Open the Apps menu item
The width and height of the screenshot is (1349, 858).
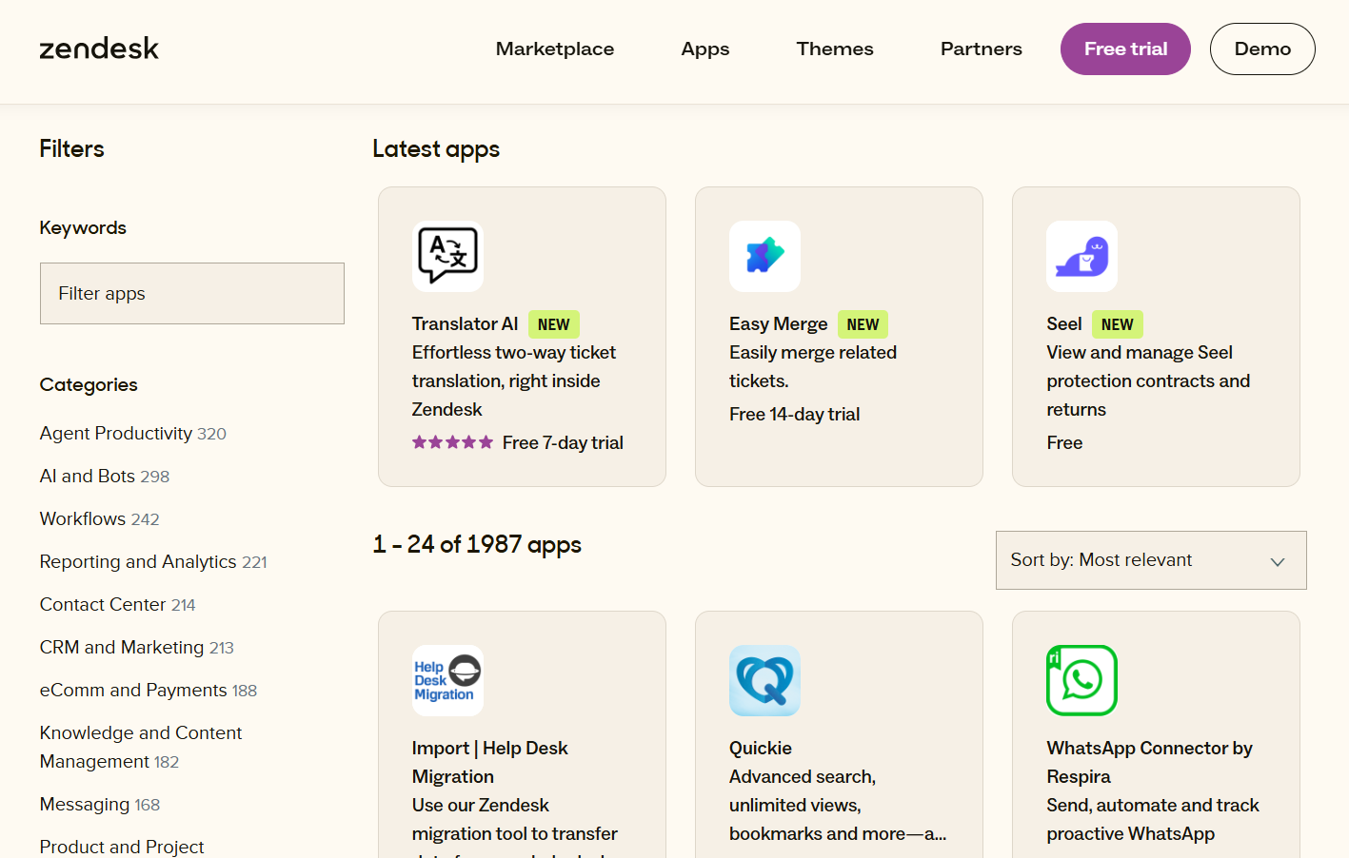[x=705, y=49]
